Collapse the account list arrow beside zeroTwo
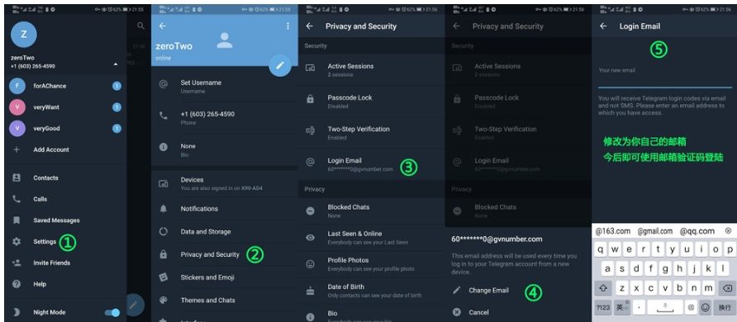Image resolution: width=737 pixels, height=322 pixels. [x=116, y=64]
